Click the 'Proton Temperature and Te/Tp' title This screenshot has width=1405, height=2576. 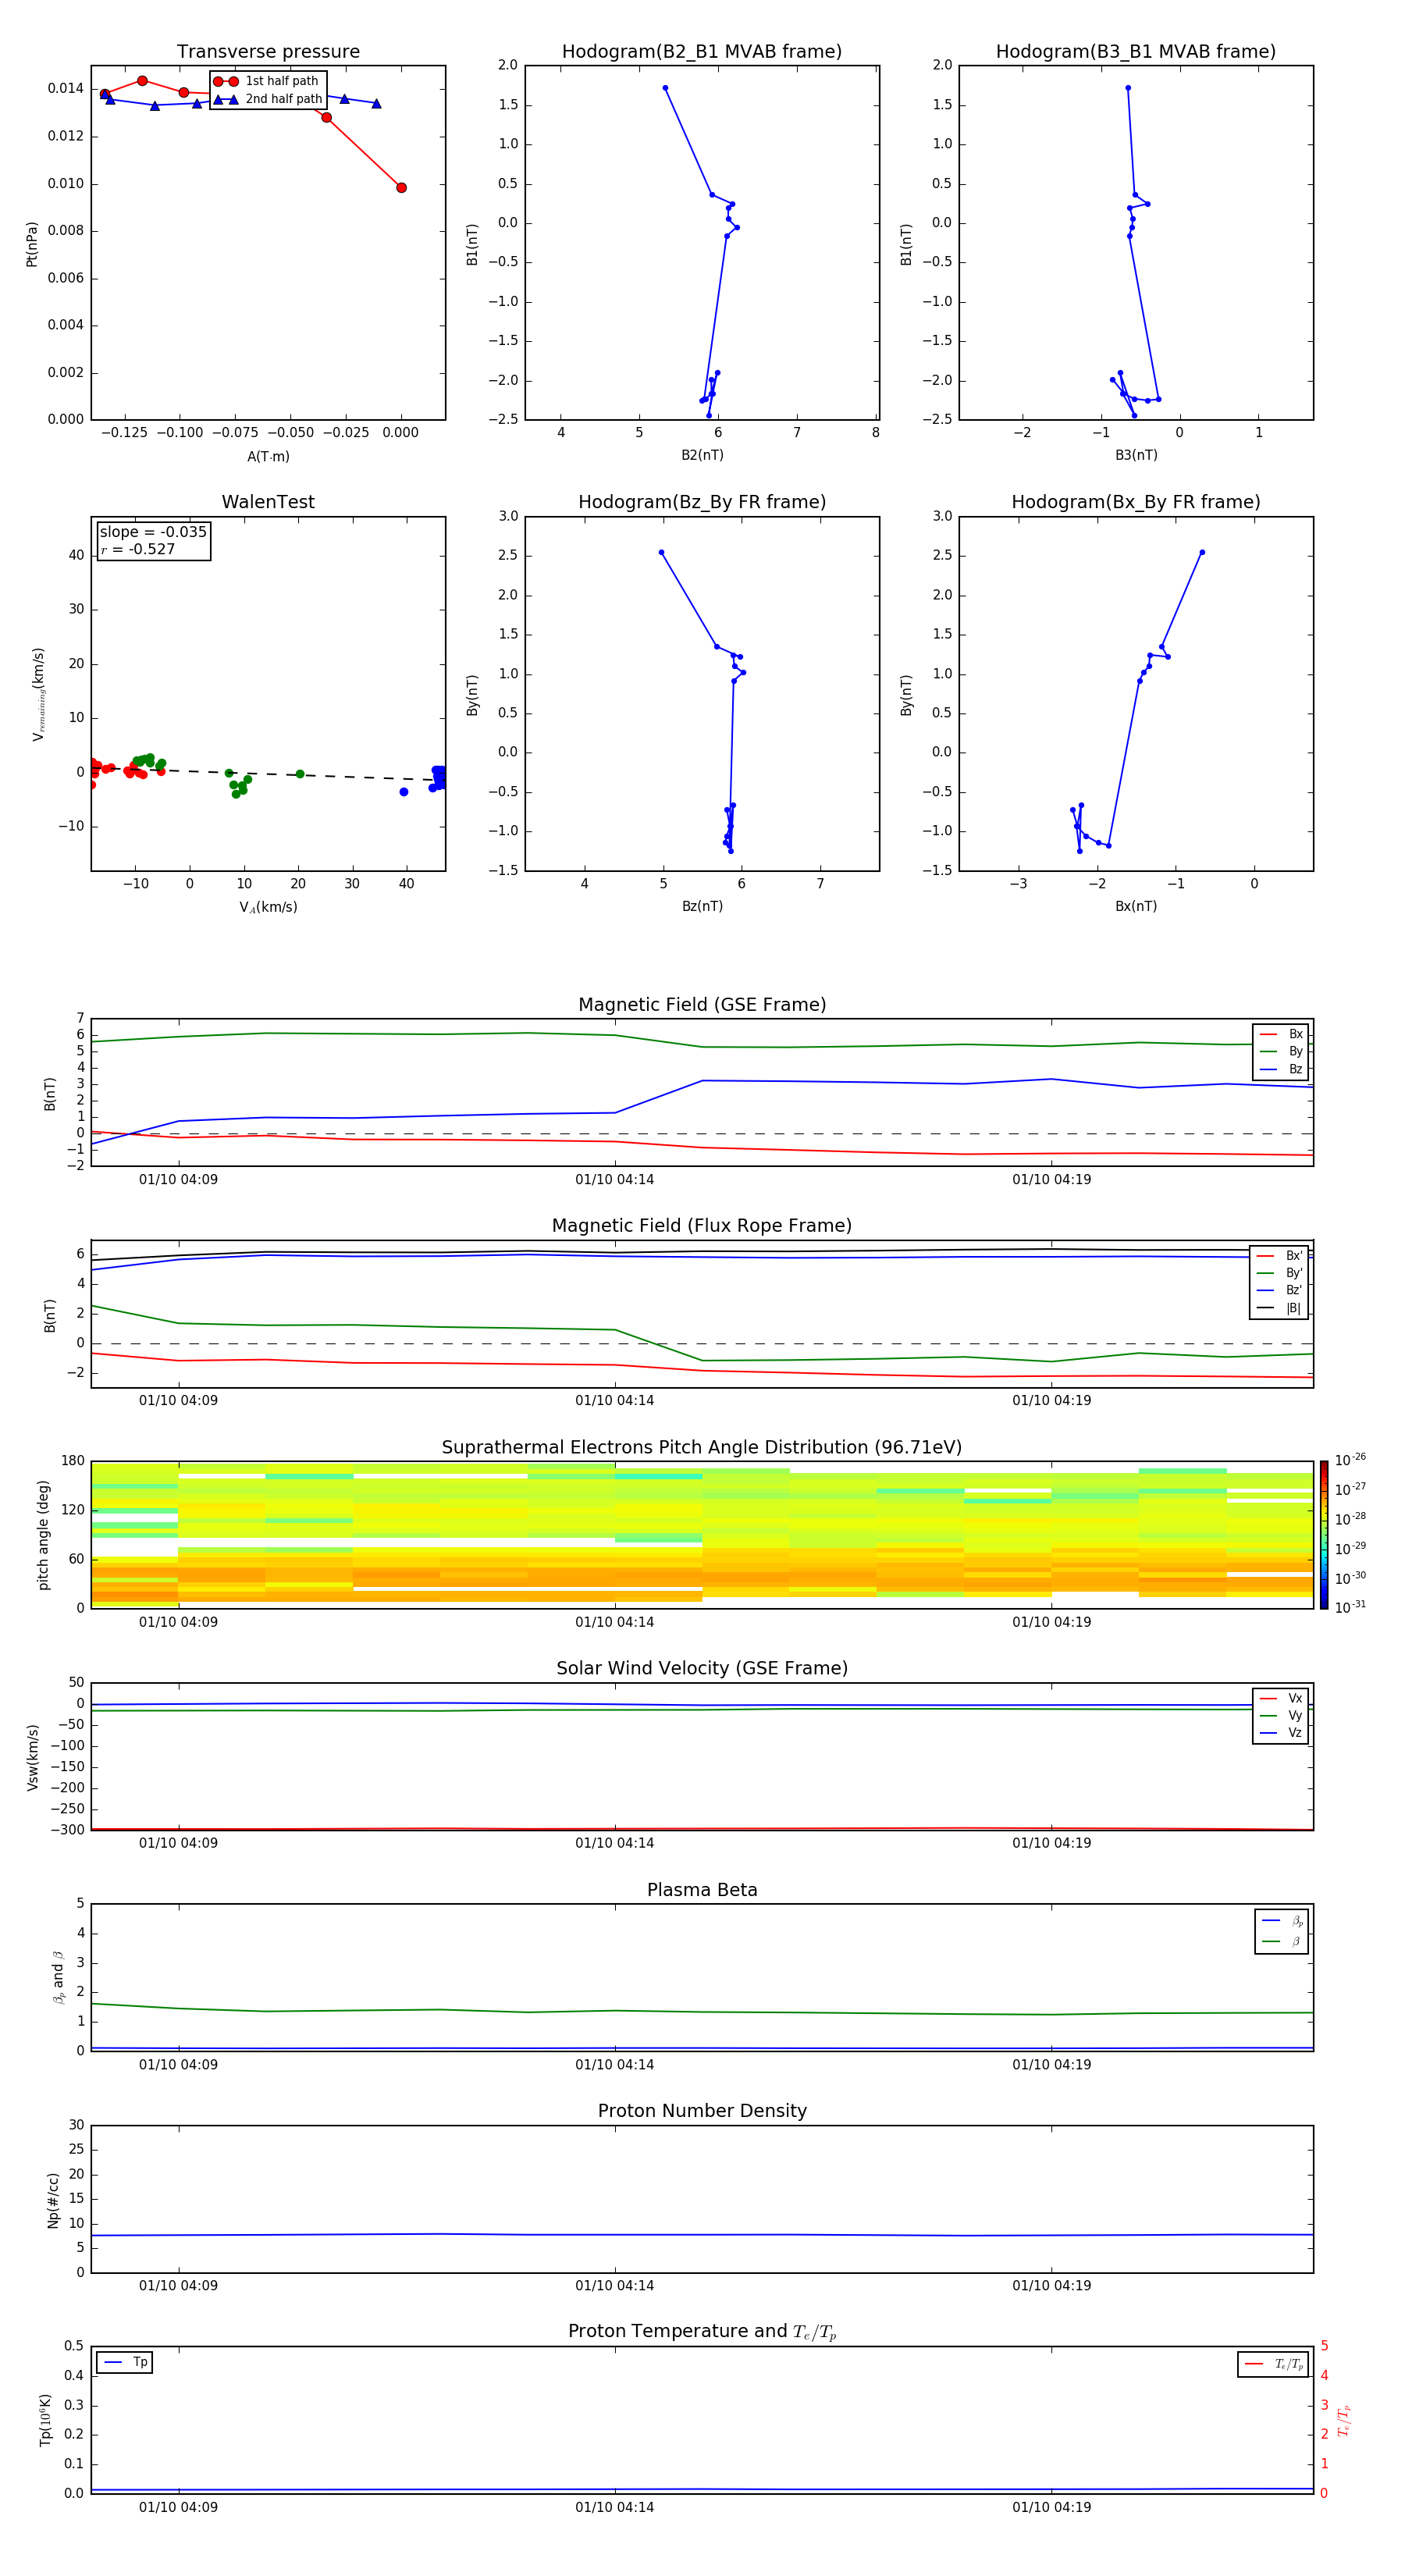point(702,2332)
